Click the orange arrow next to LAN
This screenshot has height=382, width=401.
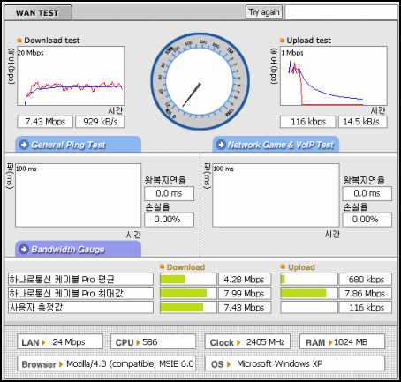tap(43, 342)
